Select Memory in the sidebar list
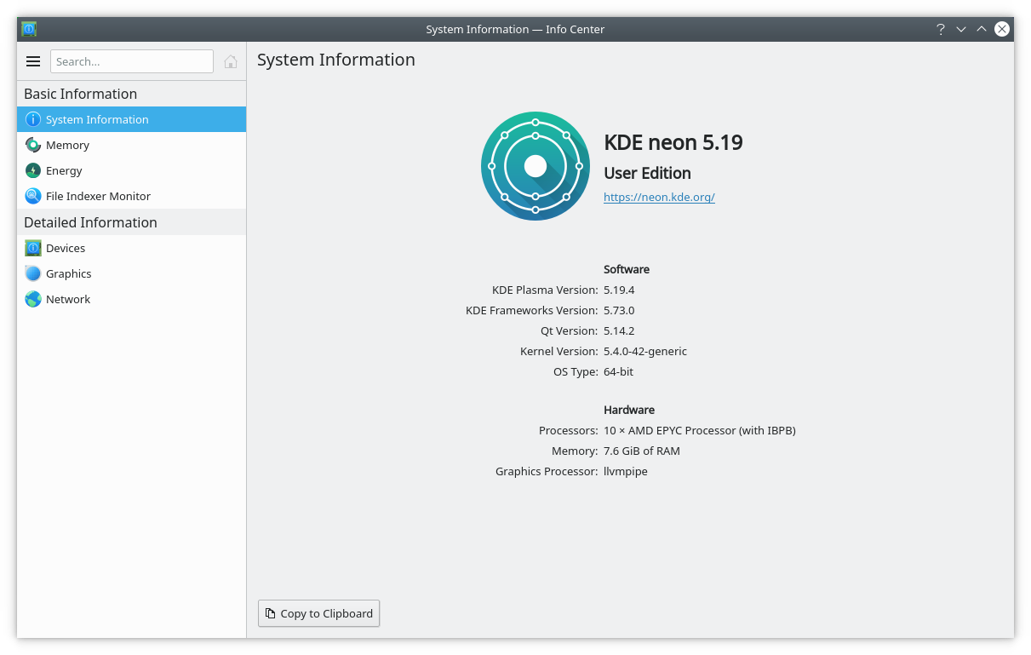The image size is (1031, 655). point(68,145)
